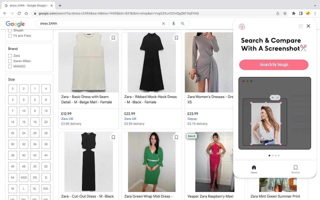Image resolution: width=320 pixels, height=200 pixels.
Task: Choose size XL filter
Action: pyautogui.click(x=35, y=189)
